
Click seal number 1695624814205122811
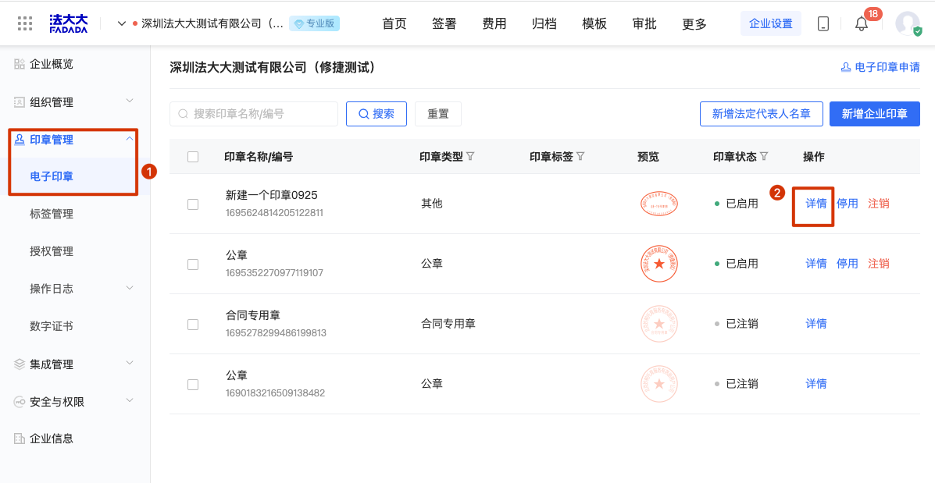(274, 212)
